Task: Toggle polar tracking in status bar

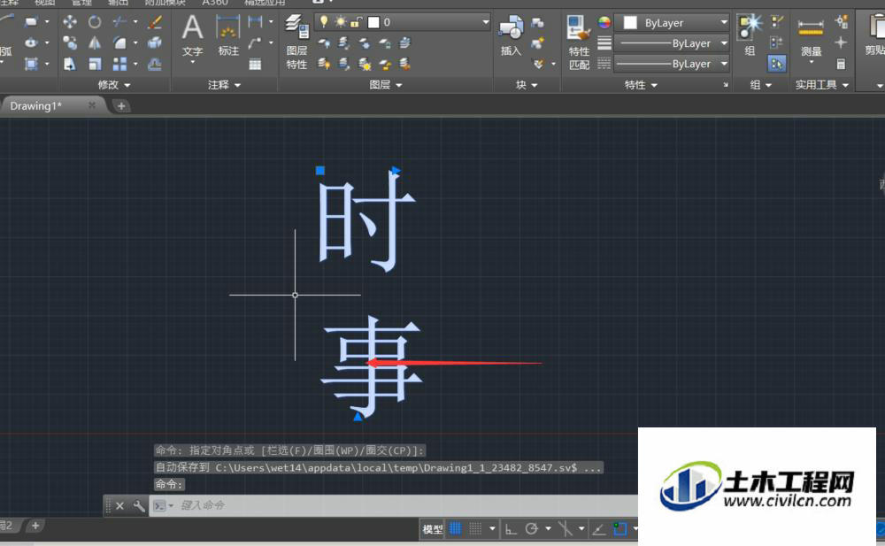Action: 531,529
